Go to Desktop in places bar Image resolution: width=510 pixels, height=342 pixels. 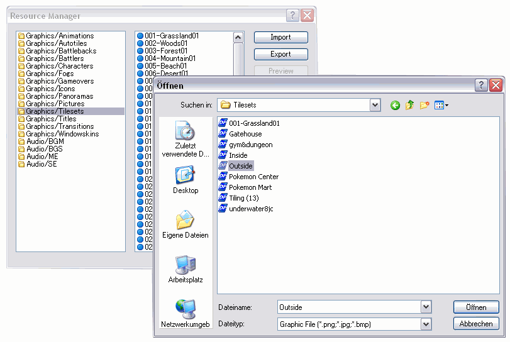(x=186, y=180)
